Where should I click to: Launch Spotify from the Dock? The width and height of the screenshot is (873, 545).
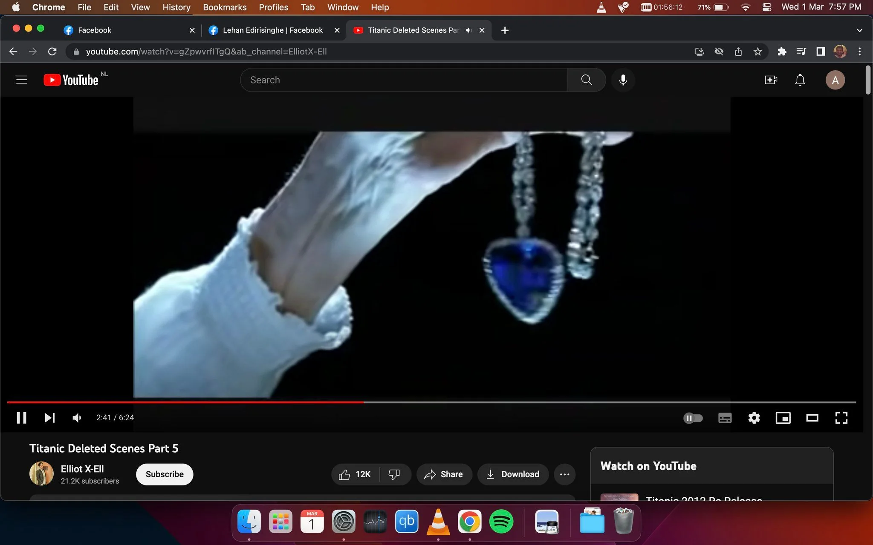(x=501, y=522)
